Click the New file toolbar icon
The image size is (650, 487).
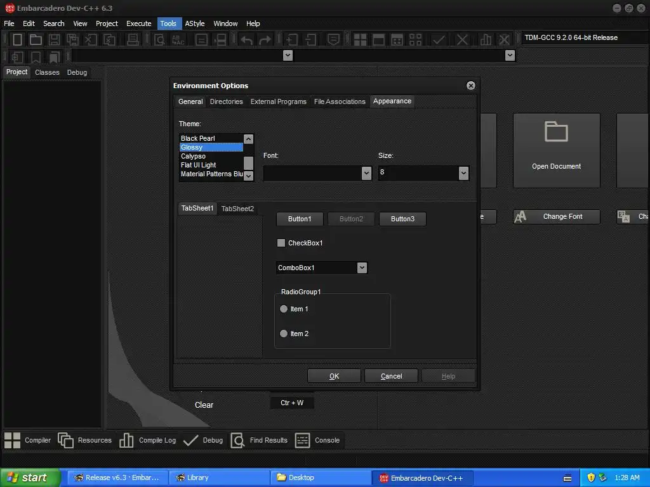[17, 40]
